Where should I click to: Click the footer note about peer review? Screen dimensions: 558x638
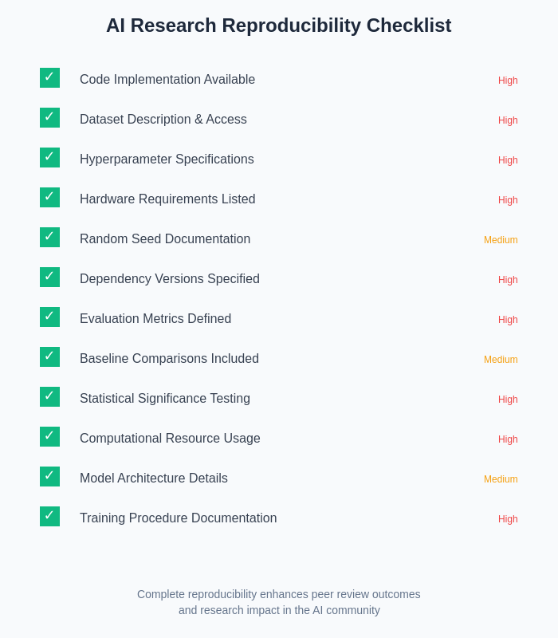tap(279, 602)
